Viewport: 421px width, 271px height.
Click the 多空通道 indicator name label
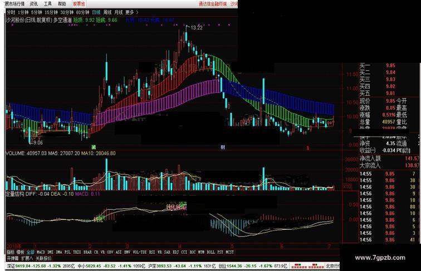[x=62, y=20]
